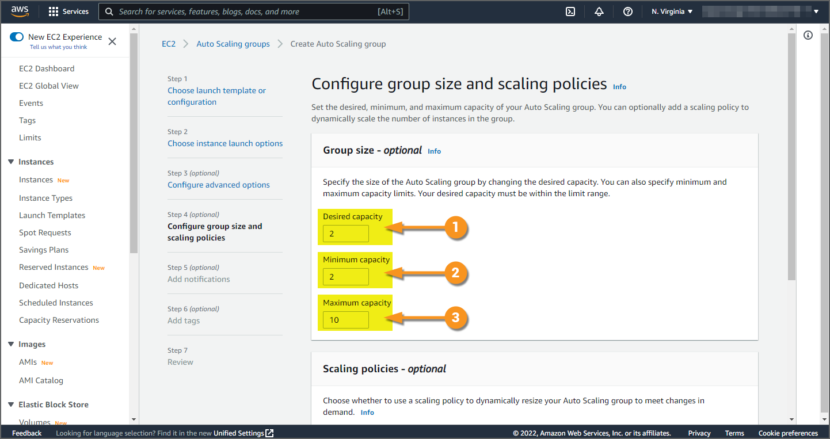Go to Spot Requests in sidebar
This screenshot has width=830, height=439.
(45, 232)
